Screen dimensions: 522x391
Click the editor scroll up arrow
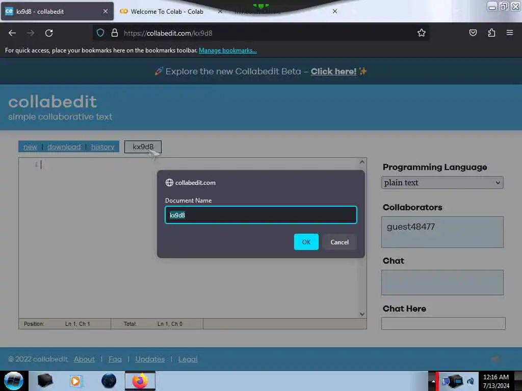[362, 162]
